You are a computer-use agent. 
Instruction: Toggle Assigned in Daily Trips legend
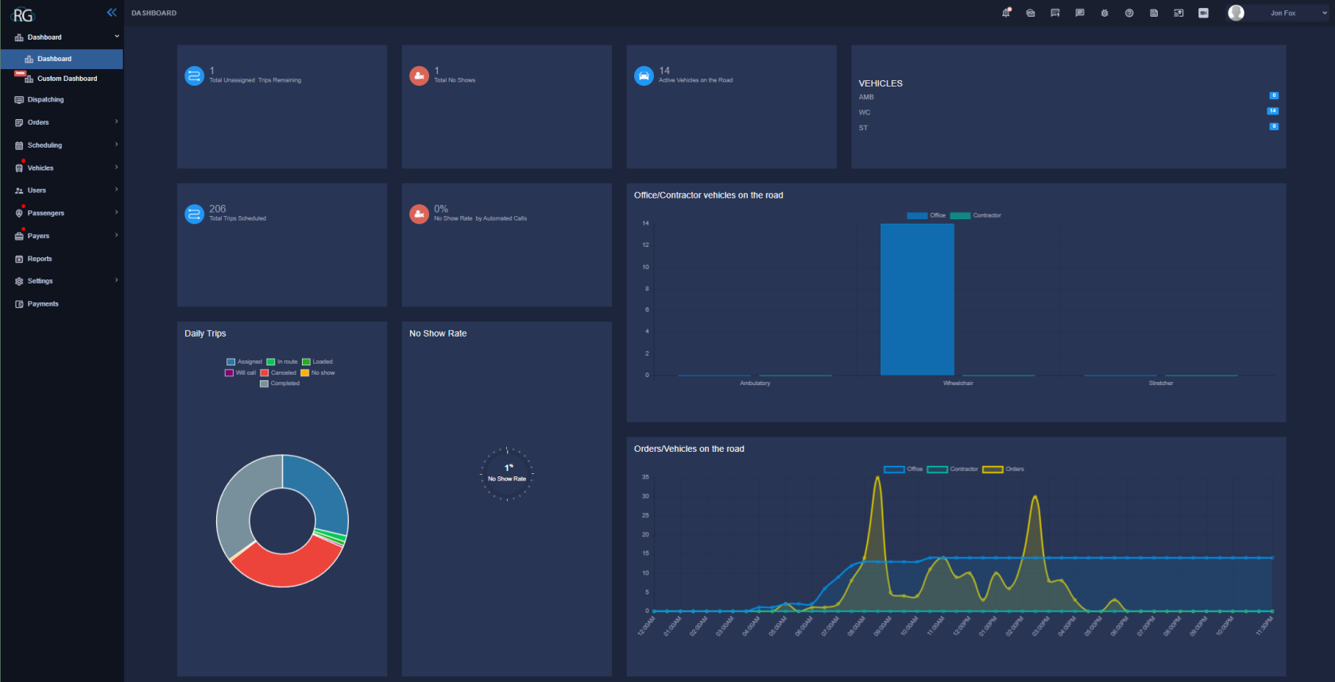pyautogui.click(x=244, y=362)
